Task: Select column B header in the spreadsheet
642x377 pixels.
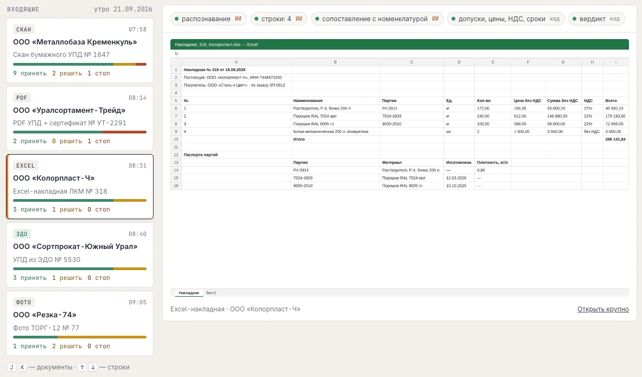Action: tap(335, 62)
